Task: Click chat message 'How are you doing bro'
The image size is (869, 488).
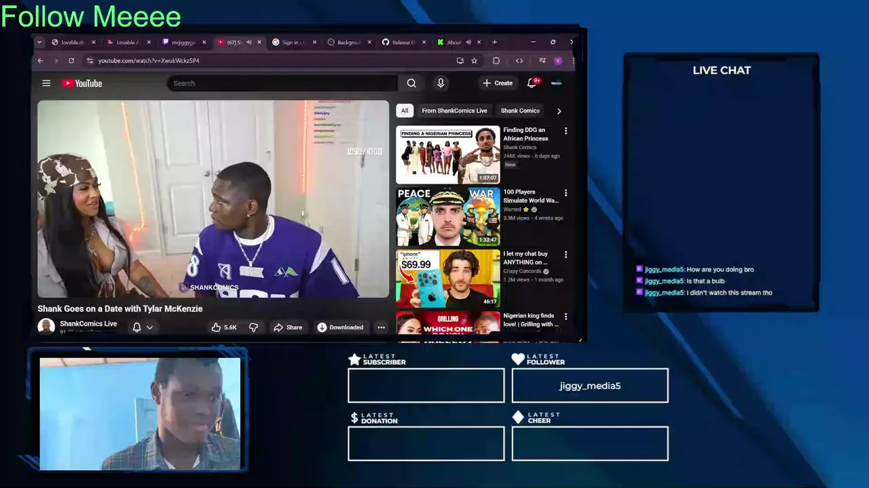Action: pyautogui.click(x=720, y=270)
